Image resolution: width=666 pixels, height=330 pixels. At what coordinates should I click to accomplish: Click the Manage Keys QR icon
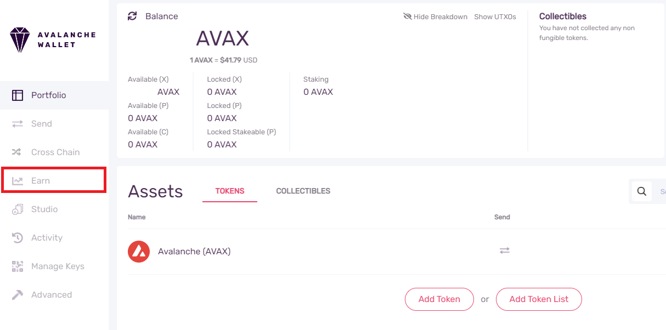pyautogui.click(x=18, y=266)
